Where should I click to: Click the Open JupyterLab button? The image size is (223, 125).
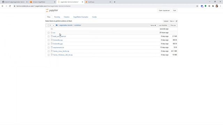click(x=164, y=10)
